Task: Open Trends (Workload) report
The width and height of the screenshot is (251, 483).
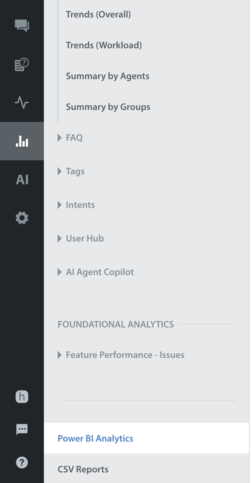Action: (104, 45)
